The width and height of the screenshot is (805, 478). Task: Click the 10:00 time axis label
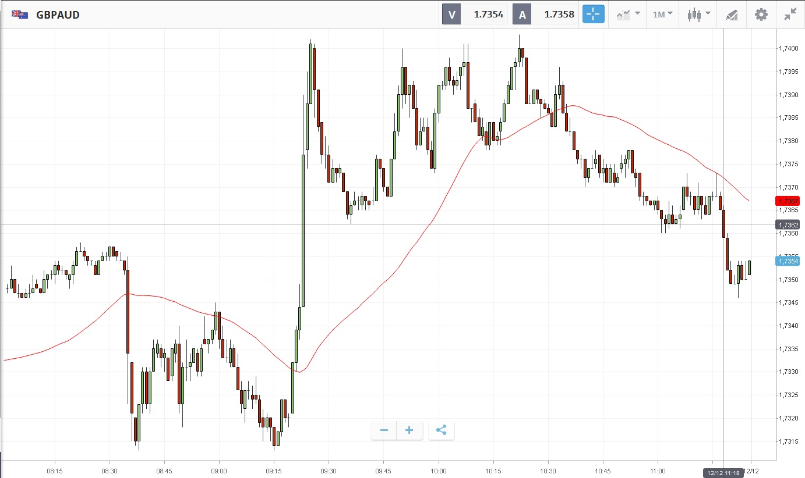pos(439,471)
